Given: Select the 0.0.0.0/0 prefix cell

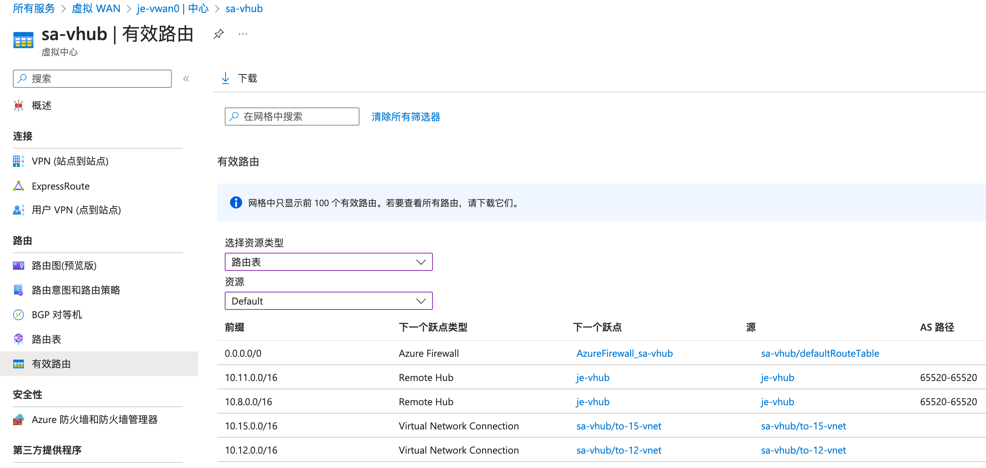Looking at the screenshot, I should pos(243,354).
